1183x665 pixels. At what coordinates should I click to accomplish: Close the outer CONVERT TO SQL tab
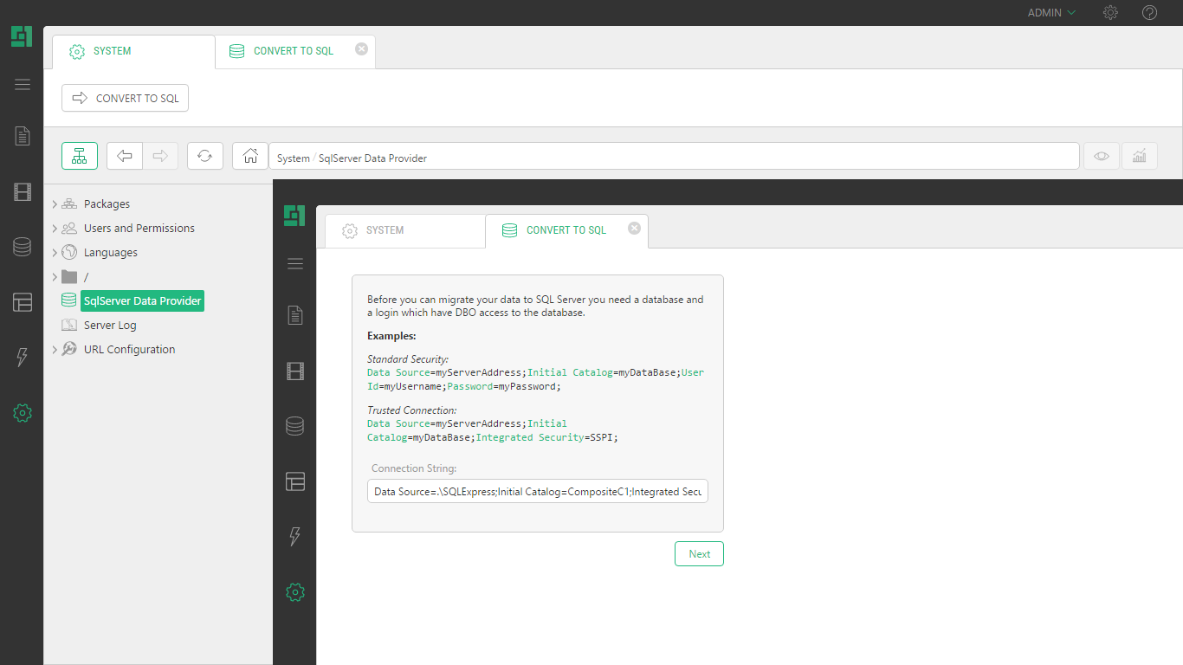tap(361, 49)
